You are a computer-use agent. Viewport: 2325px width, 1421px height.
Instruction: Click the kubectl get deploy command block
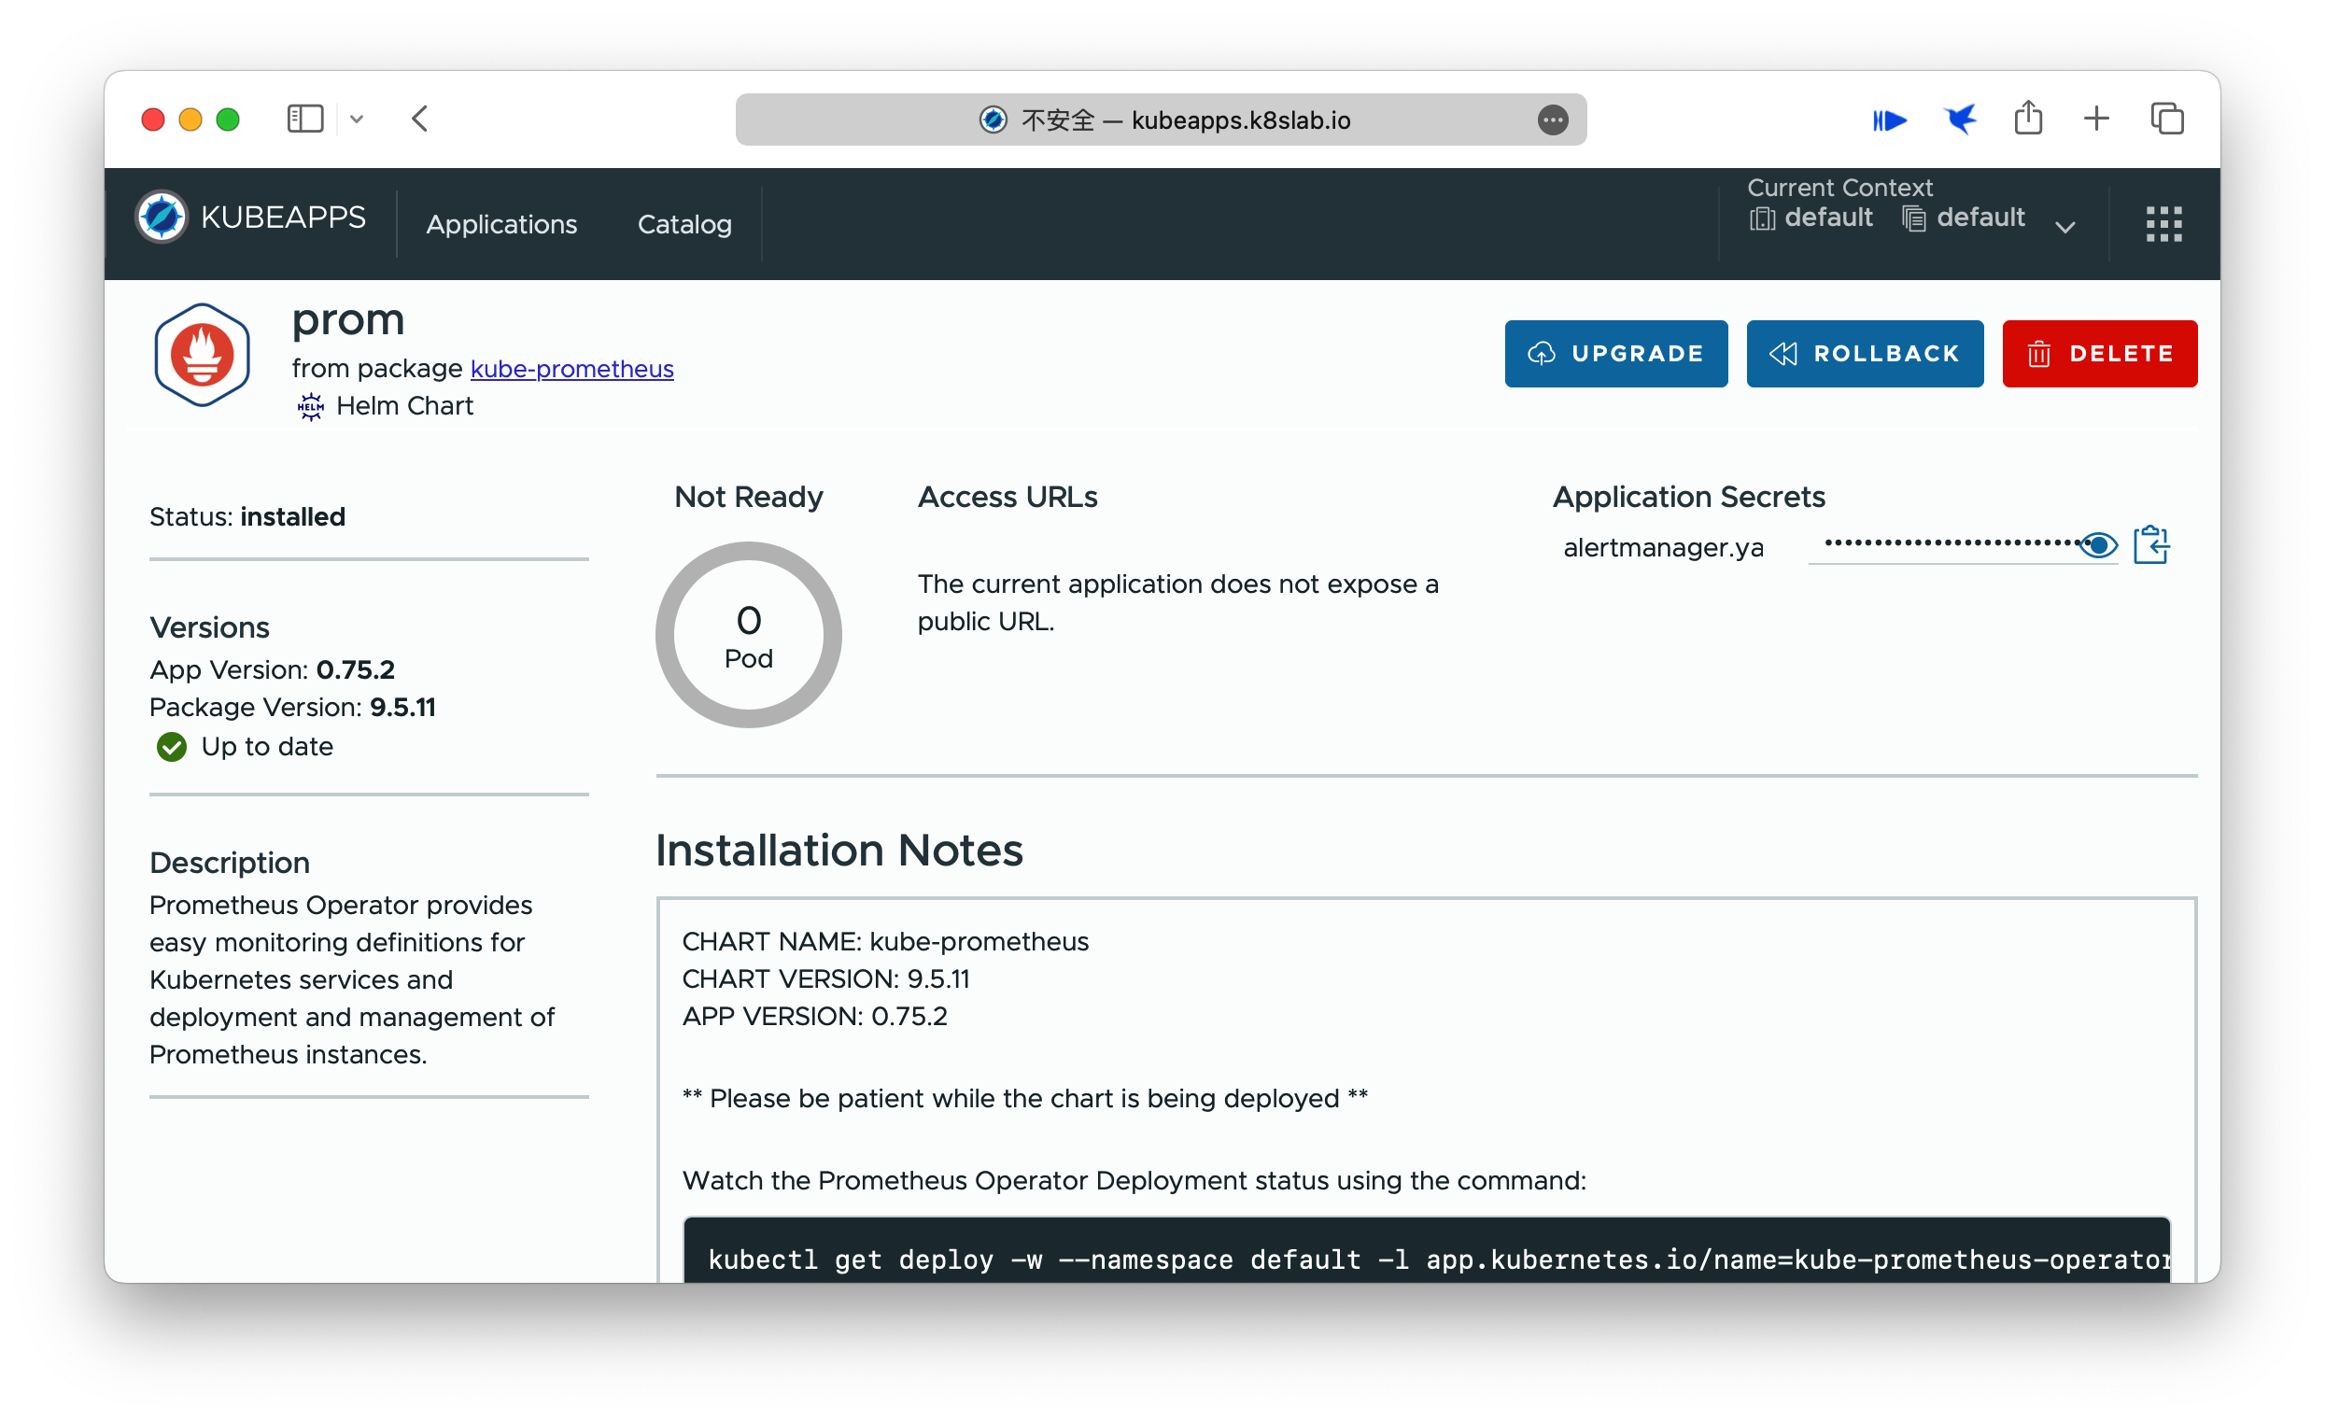coord(1427,1250)
